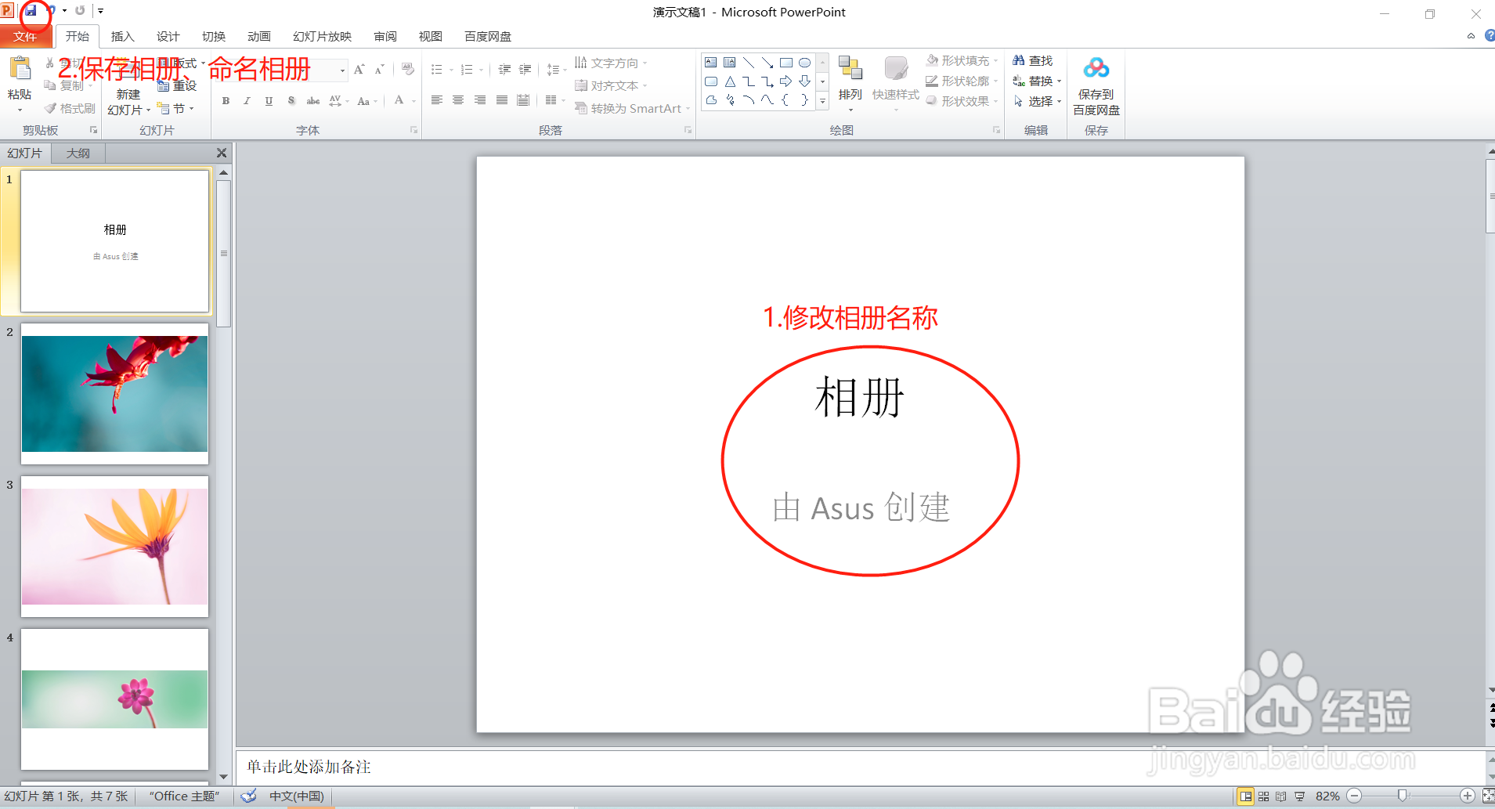Viewport: 1495px width, 809px height.
Task: Align text right in paragraph group
Action: click(480, 100)
